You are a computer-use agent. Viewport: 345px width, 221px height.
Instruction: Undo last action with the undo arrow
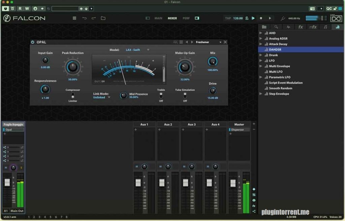[x=84, y=18]
